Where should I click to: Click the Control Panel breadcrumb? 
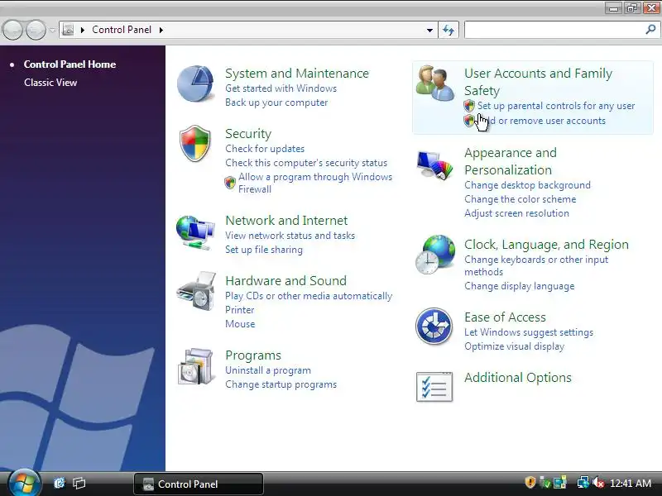pos(122,30)
